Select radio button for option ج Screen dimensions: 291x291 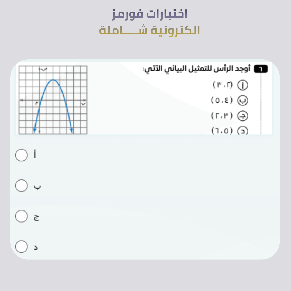pyautogui.click(x=21, y=216)
